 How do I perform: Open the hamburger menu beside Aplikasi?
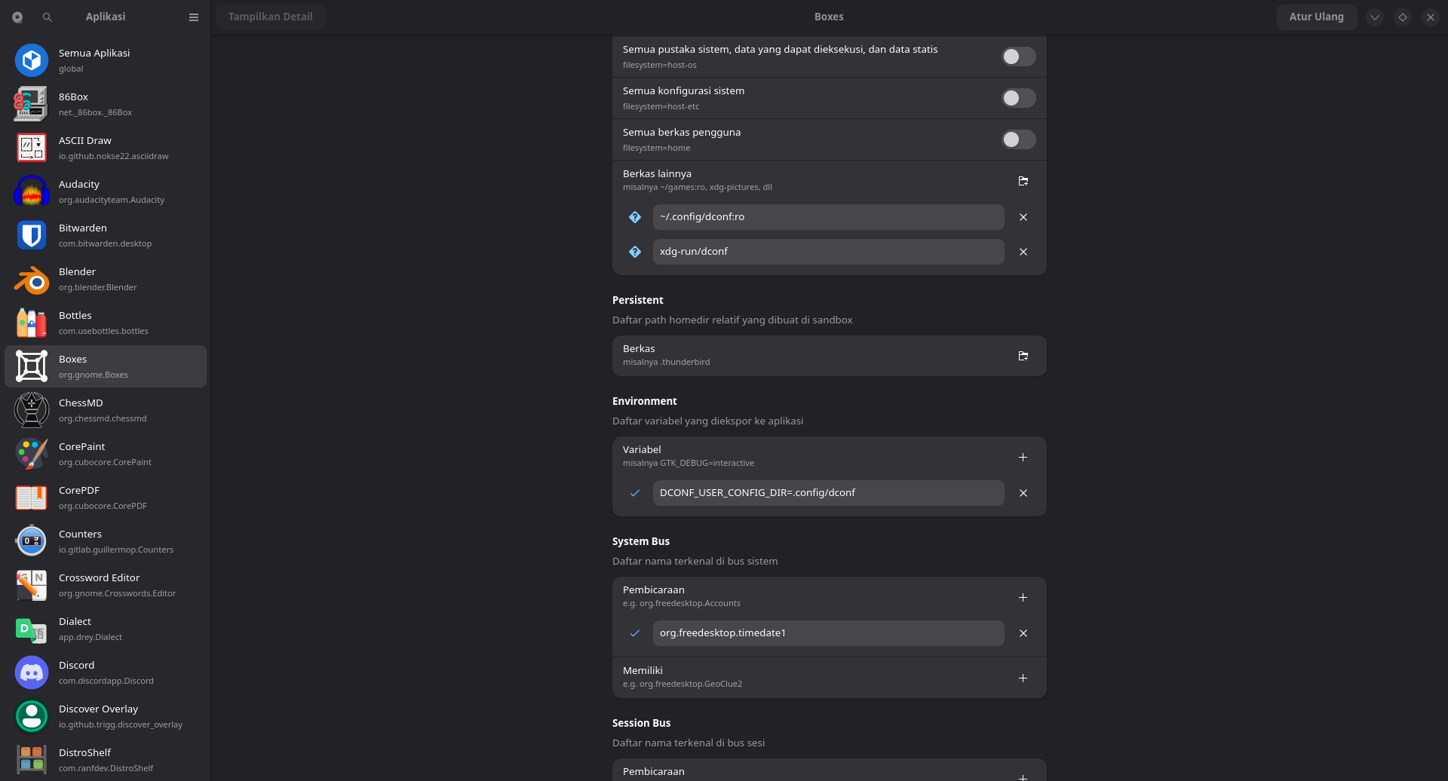[x=194, y=17]
